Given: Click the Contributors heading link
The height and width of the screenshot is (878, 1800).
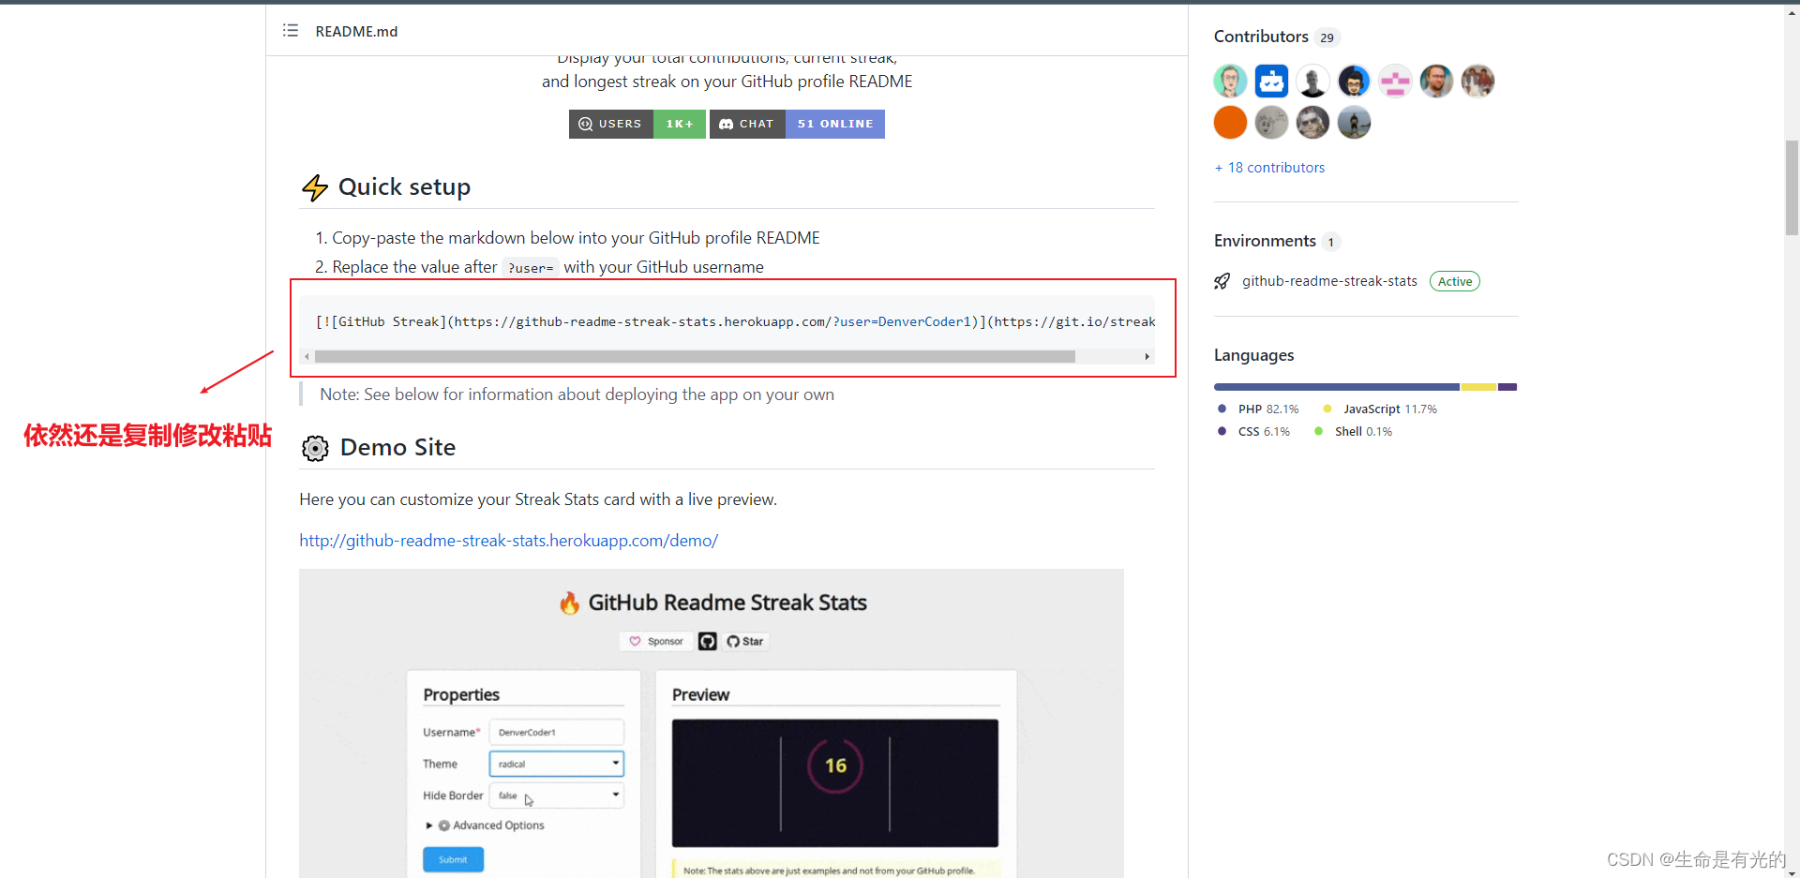Looking at the screenshot, I should click(x=1261, y=37).
